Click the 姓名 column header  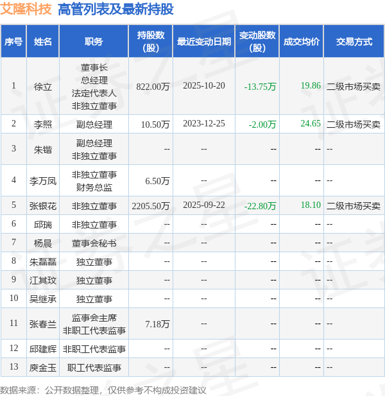(x=43, y=42)
